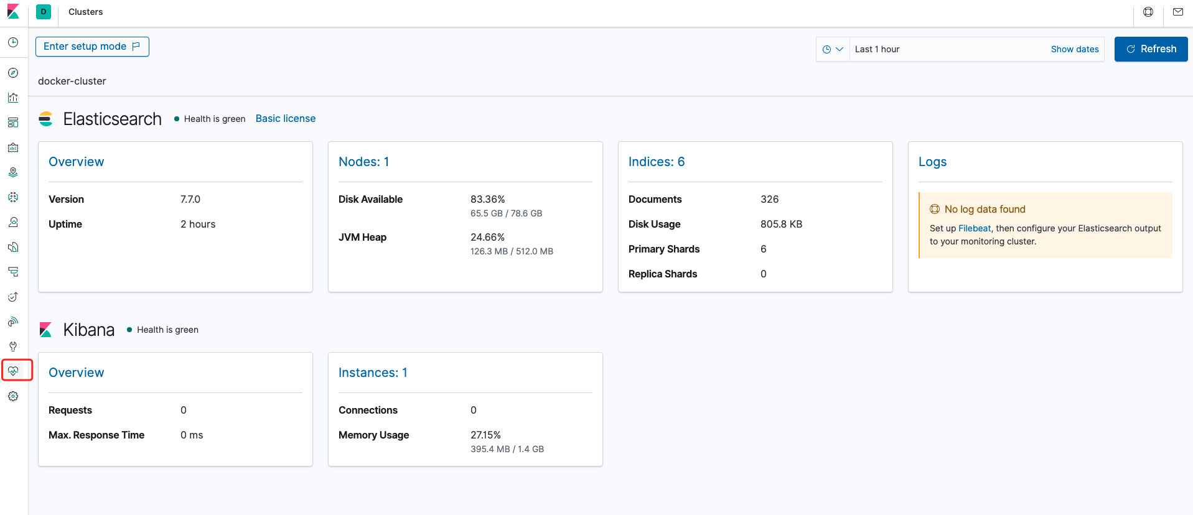The image size is (1193, 515).
Task: Click memory usage value 27.15%
Action: [x=485, y=435]
